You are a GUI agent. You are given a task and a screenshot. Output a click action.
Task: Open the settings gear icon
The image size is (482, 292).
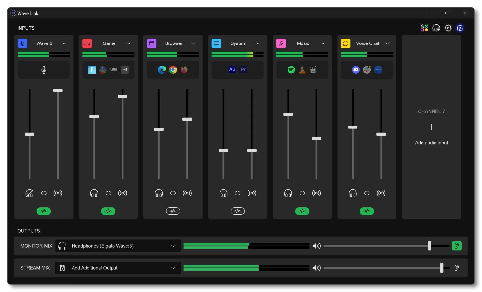tap(448, 28)
